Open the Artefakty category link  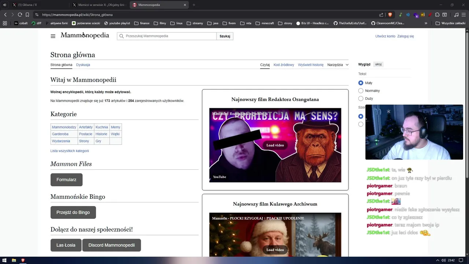tap(86, 127)
